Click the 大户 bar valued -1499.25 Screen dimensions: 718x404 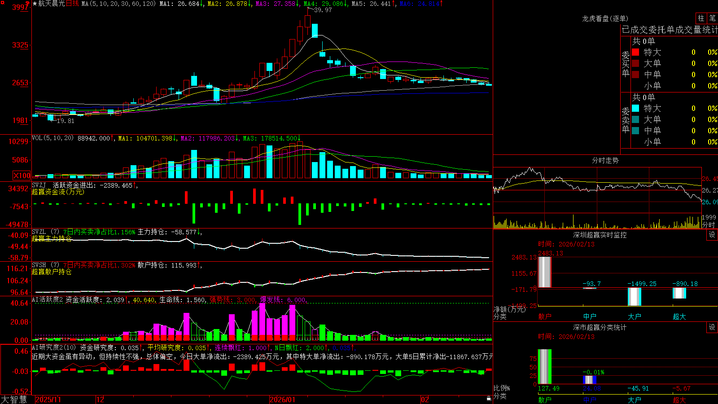tap(635, 297)
